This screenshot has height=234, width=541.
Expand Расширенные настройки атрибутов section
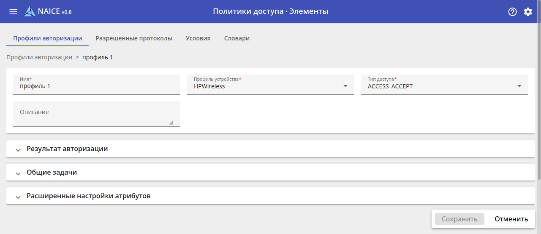coord(88,196)
